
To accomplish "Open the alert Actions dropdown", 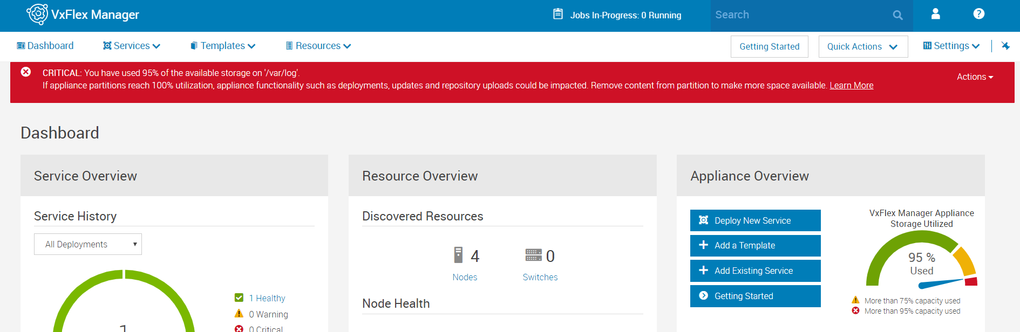I will pos(975,77).
